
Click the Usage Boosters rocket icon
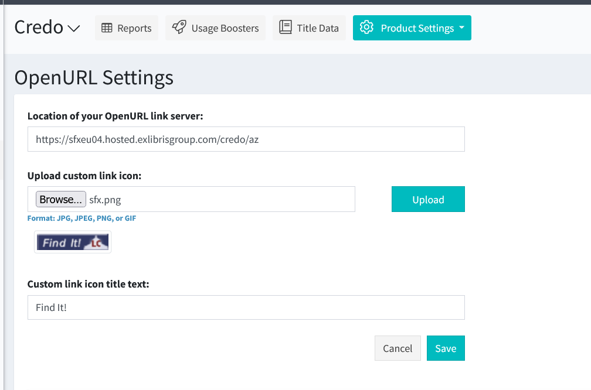coord(179,28)
